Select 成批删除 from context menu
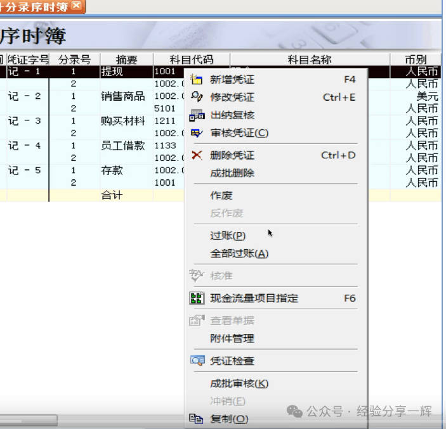The image size is (446, 429). (232, 173)
